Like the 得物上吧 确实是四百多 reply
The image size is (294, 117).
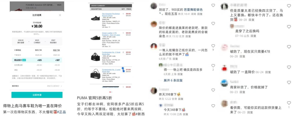click(x=213, y=66)
